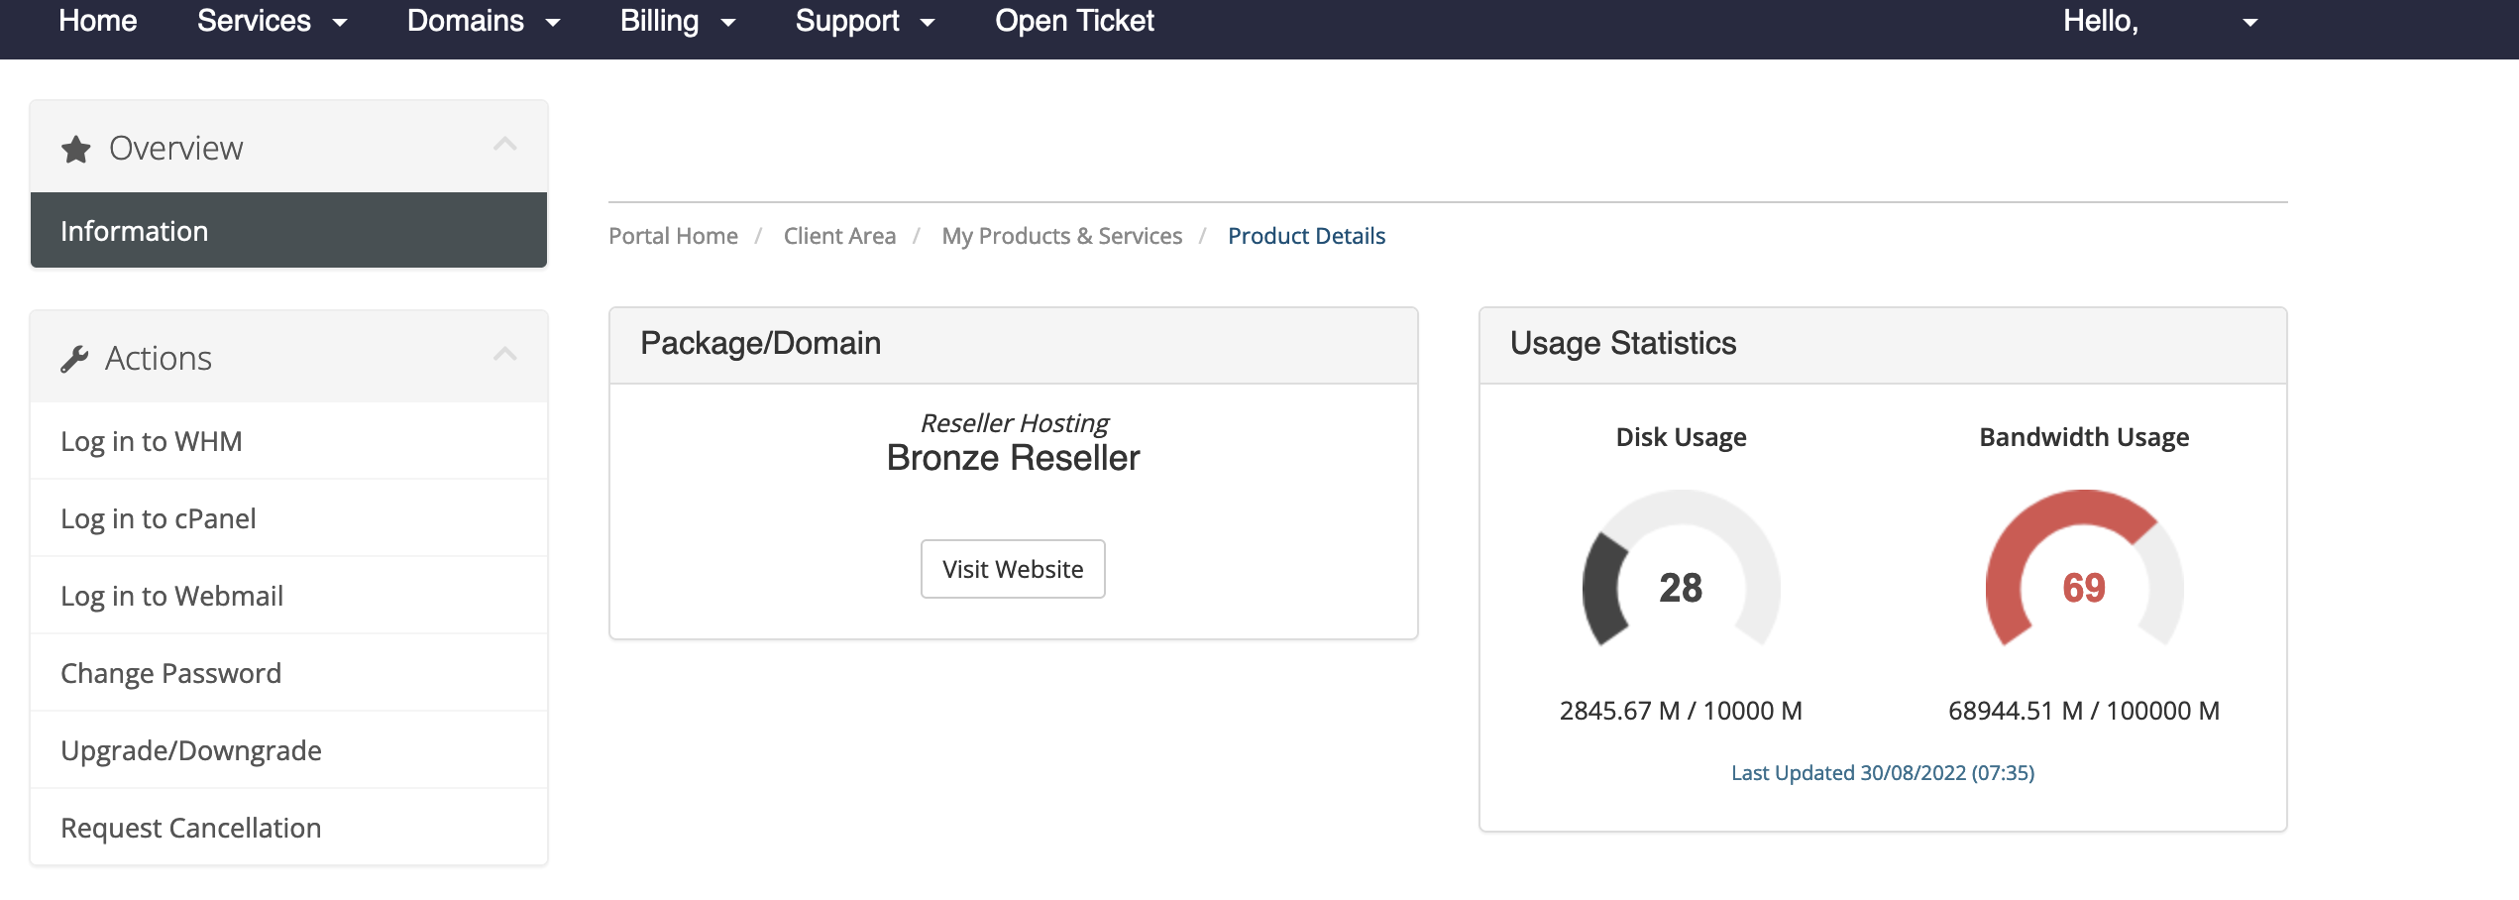
Task: Select Open Ticket in top menu
Action: click(1074, 21)
